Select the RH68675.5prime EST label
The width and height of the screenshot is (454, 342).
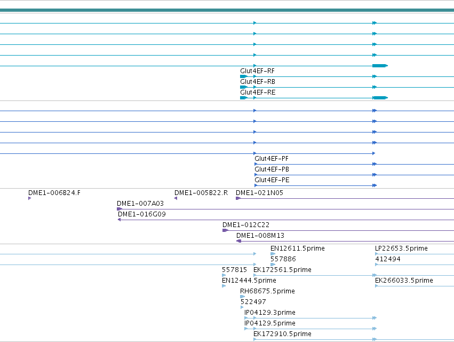(267, 291)
